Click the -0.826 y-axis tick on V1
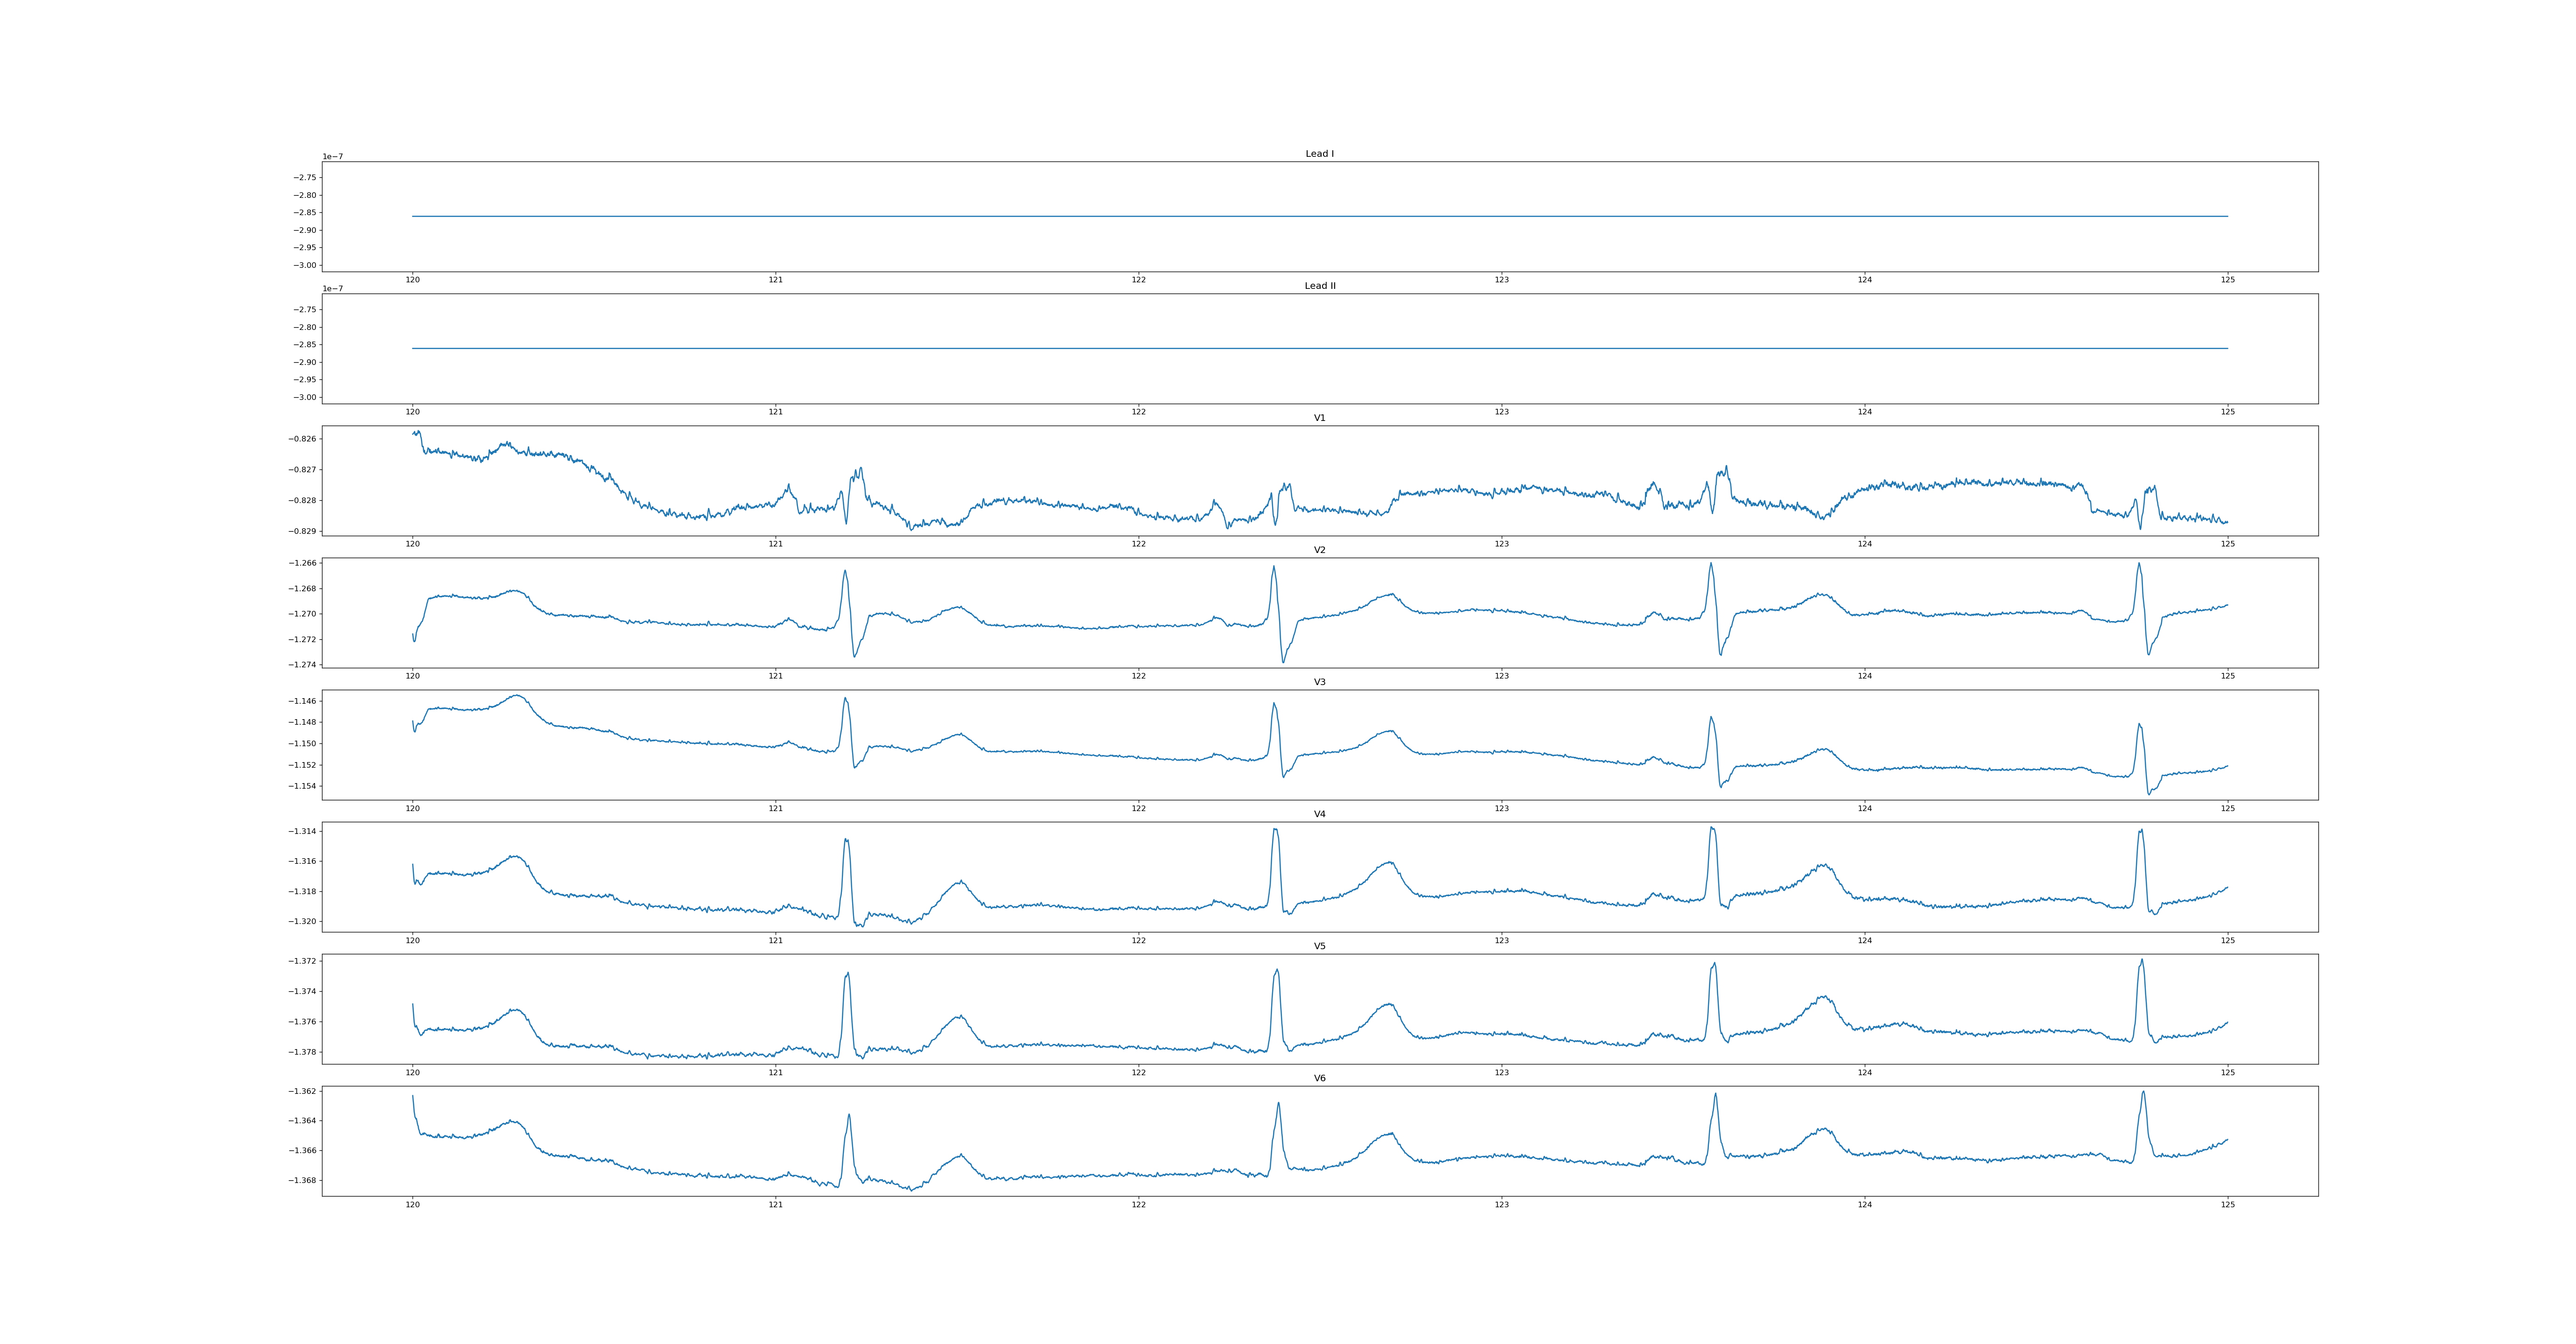Viewport: 2576px width, 1344px height. tap(303, 439)
